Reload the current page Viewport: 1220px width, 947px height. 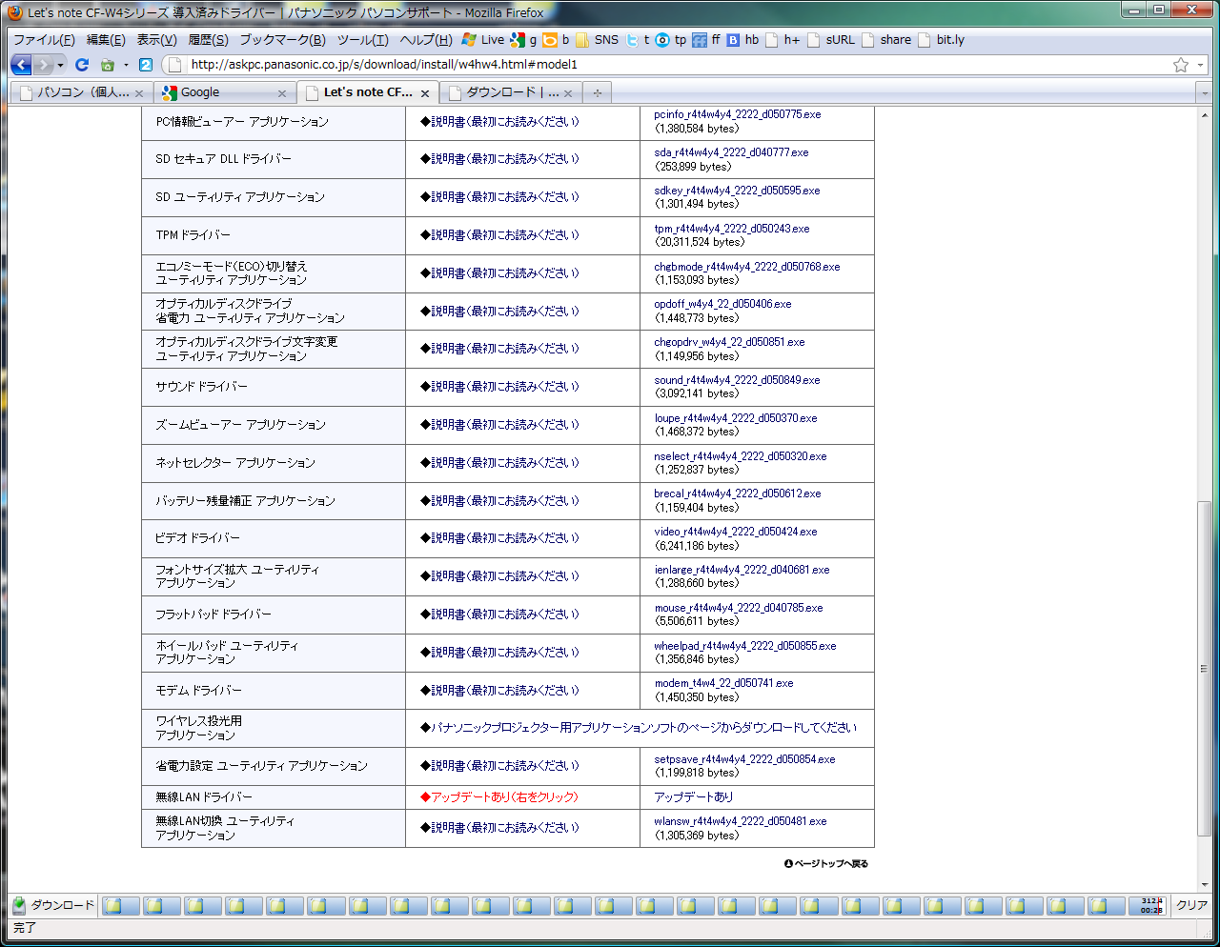82,65
